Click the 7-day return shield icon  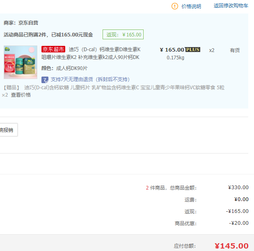(x=45, y=80)
